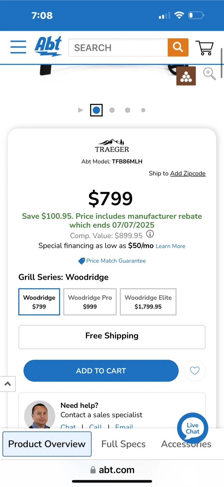This screenshot has width=224, height=487.
Task: Click the orange search magnifier button
Action: pyautogui.click(x=178, y=47)
